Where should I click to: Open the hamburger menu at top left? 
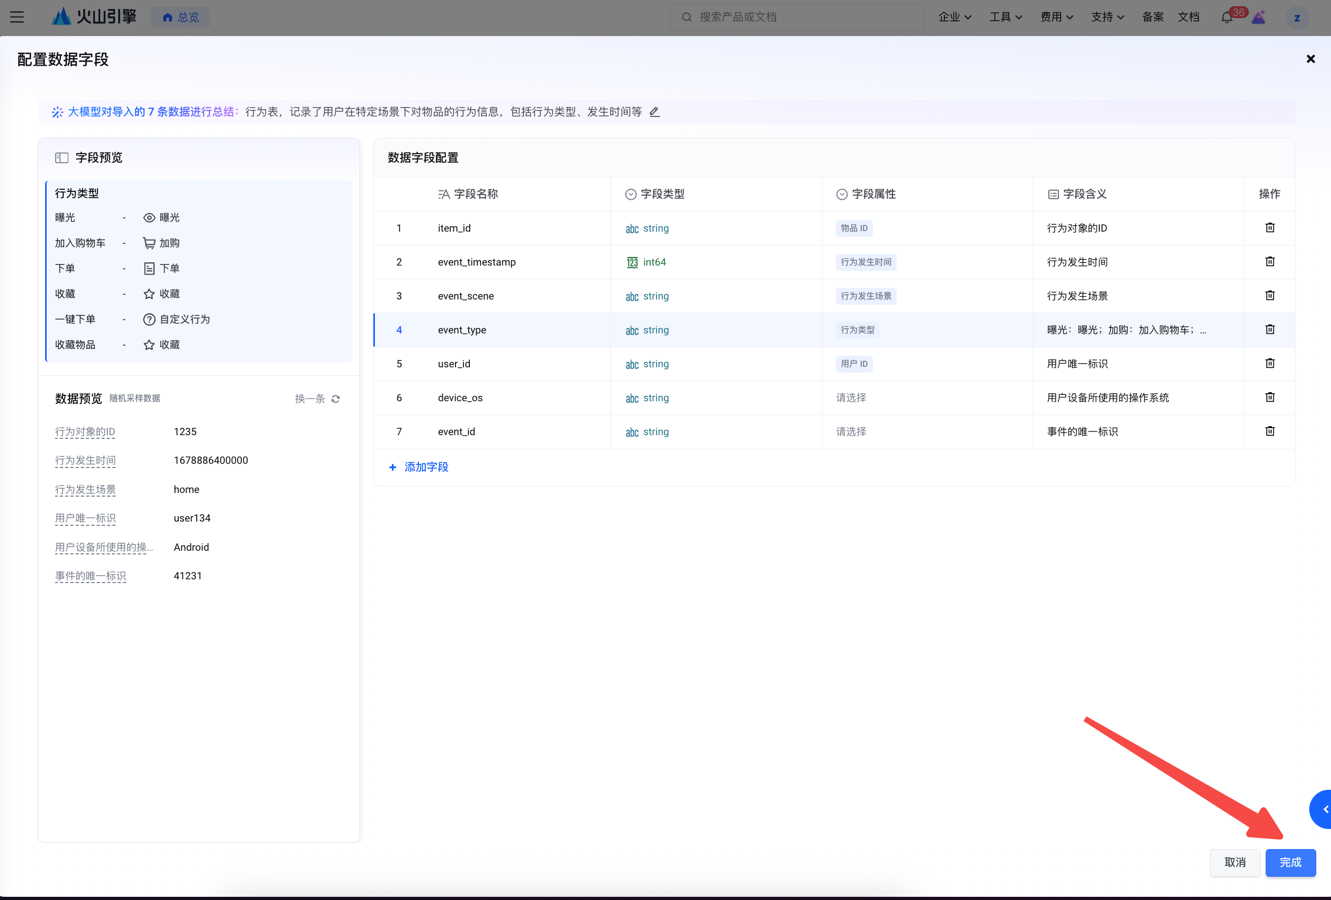click(17, 17)
